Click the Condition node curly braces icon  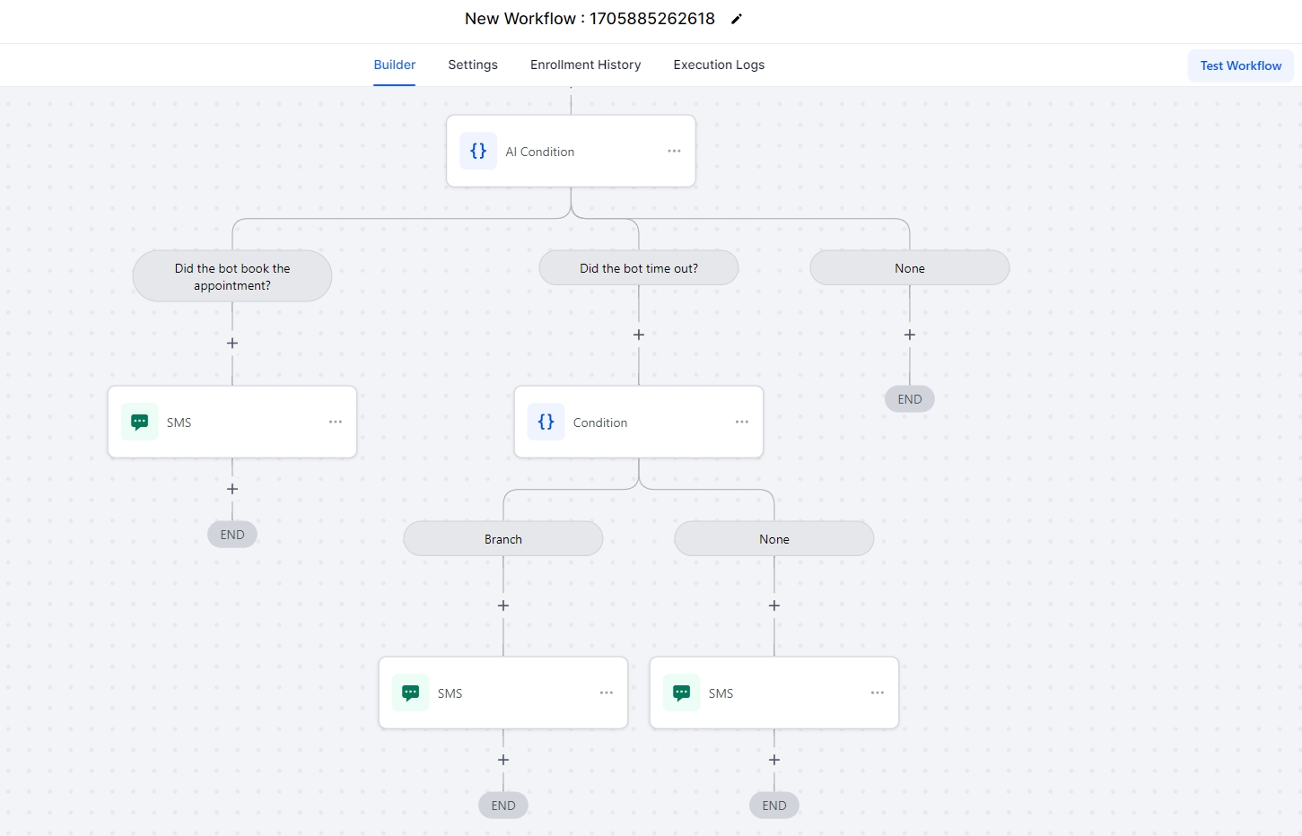(546, 422)
